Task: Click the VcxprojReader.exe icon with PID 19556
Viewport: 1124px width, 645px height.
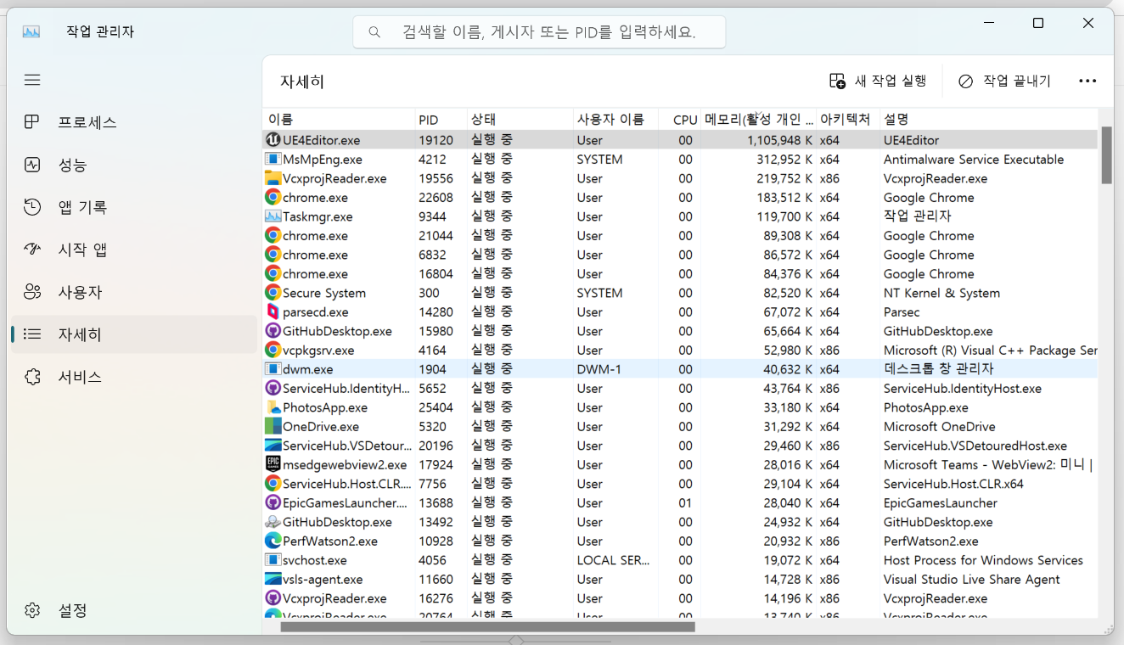Action: coord(273,178)
